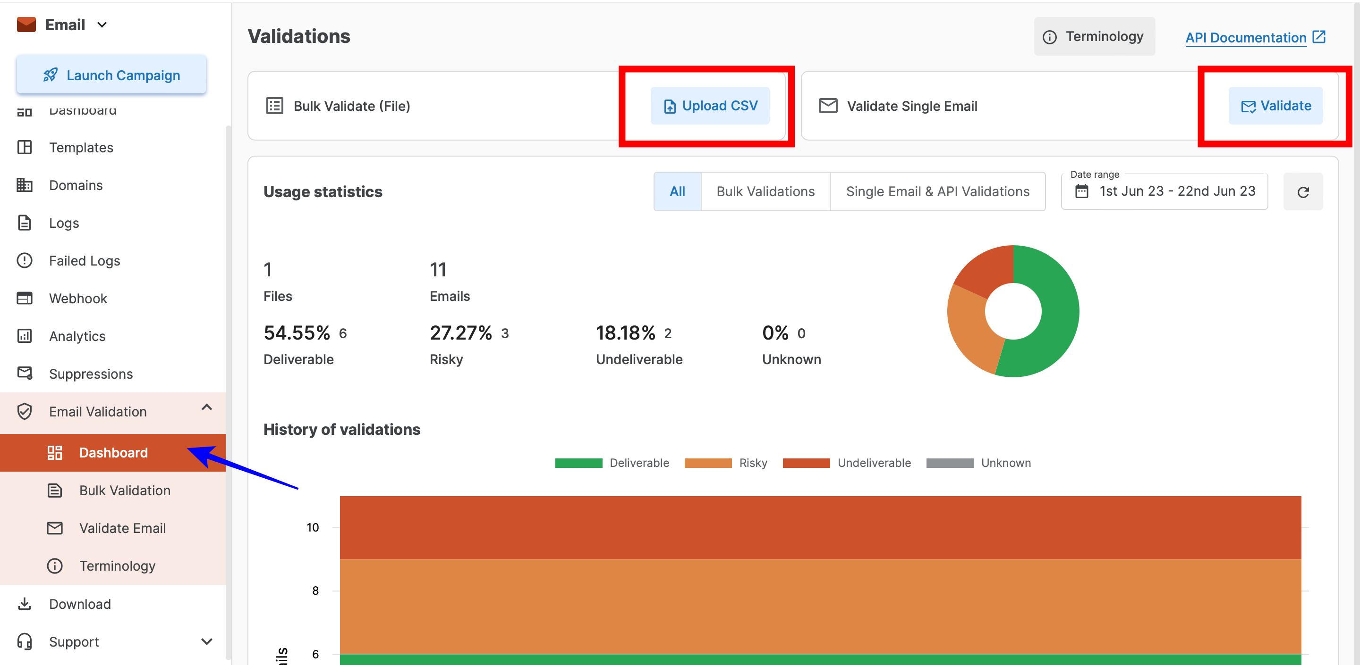Expand the Support section chevron
Viewport: 1360px width, 665px height.
[206, 642]
